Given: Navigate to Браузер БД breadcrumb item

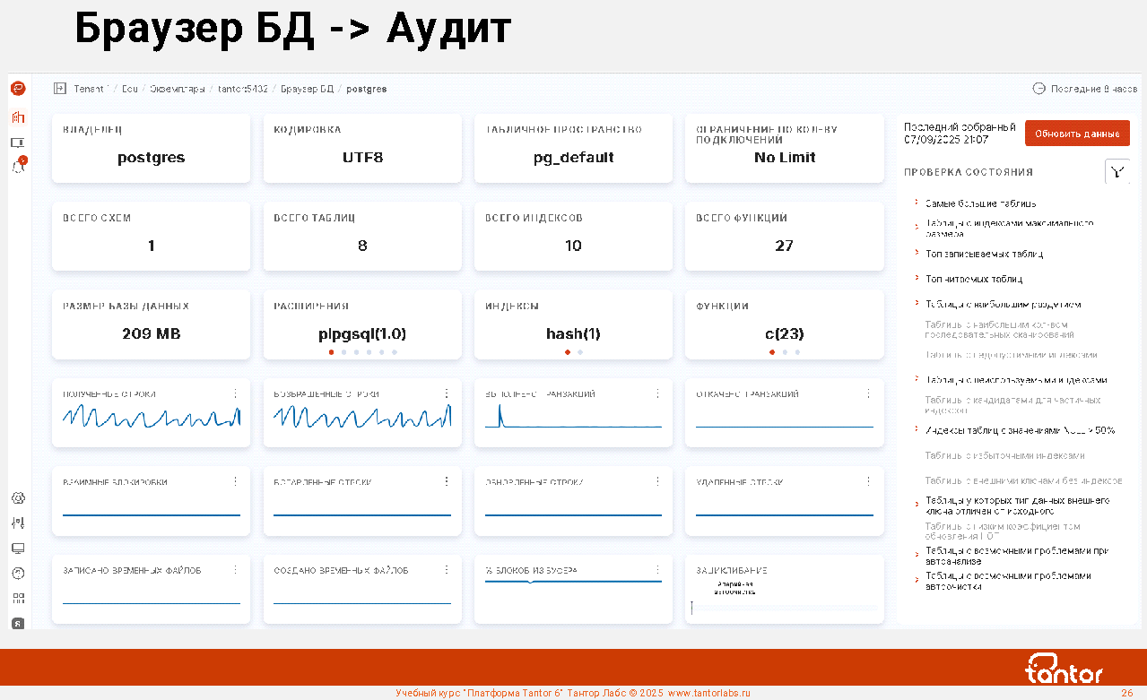Looking at the screenshot, I should coord(307,89).
